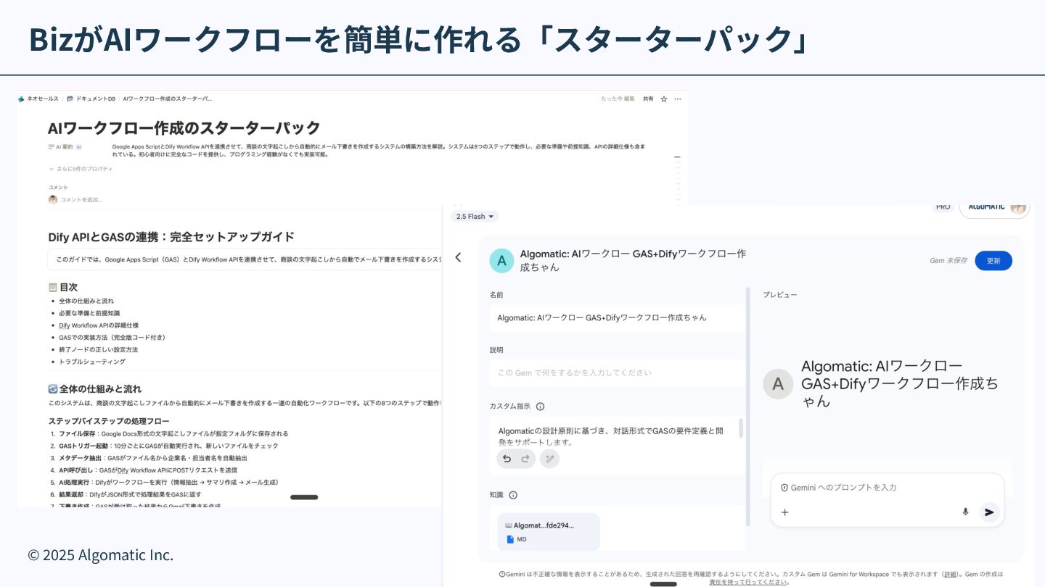This screenshot has height=587, width=1045.
Task: Click the gray A avatar in the preview pane
Action: [x=778, y=384]
